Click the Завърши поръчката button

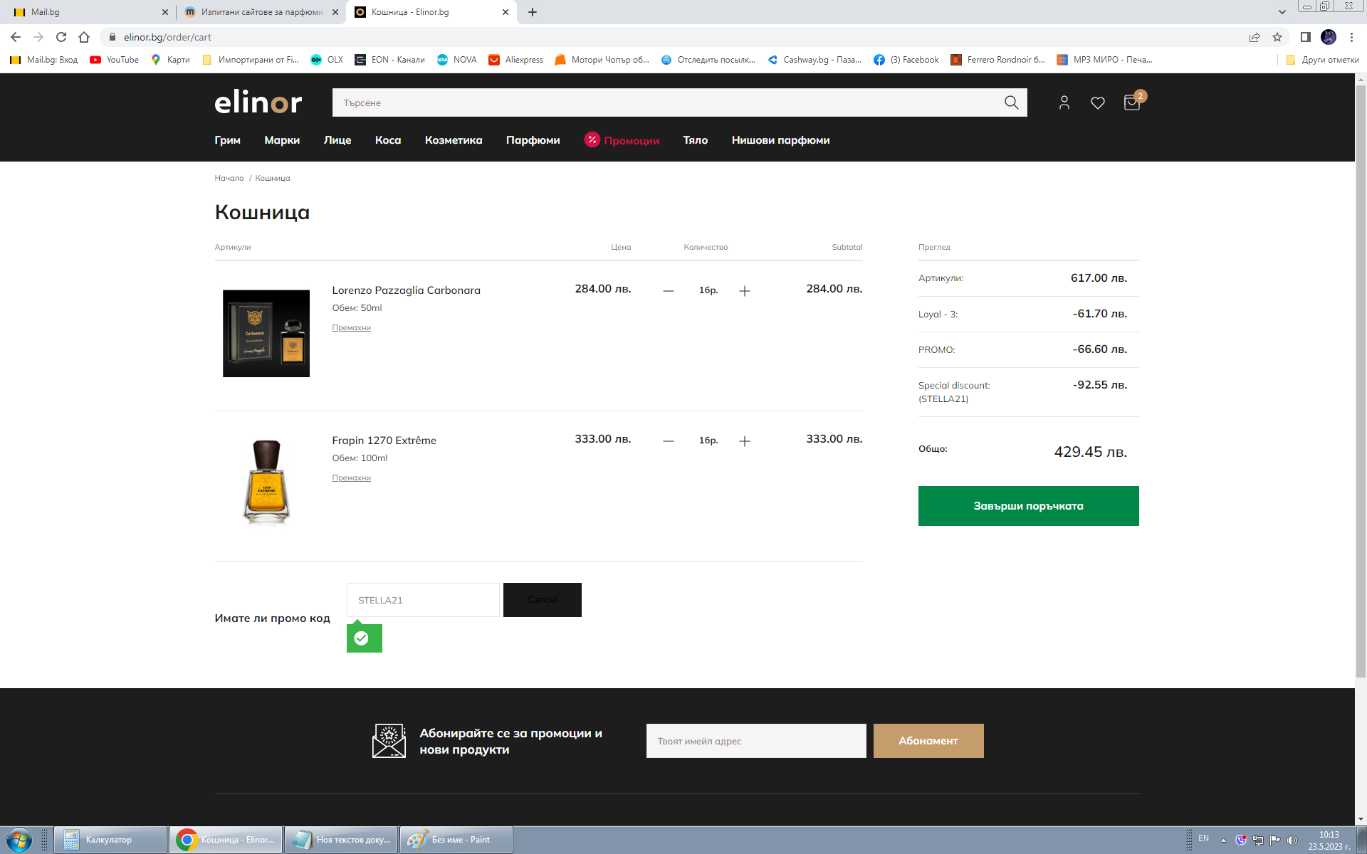pos(1028,506)
